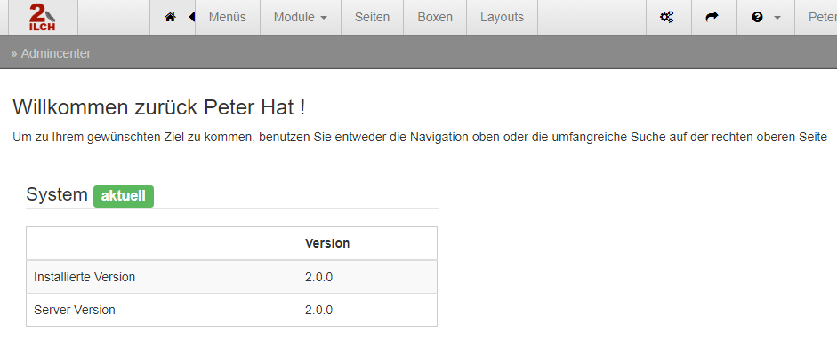Open the Seiten section
The height and width of the screenshot is (339, 837).
[372, 17]
